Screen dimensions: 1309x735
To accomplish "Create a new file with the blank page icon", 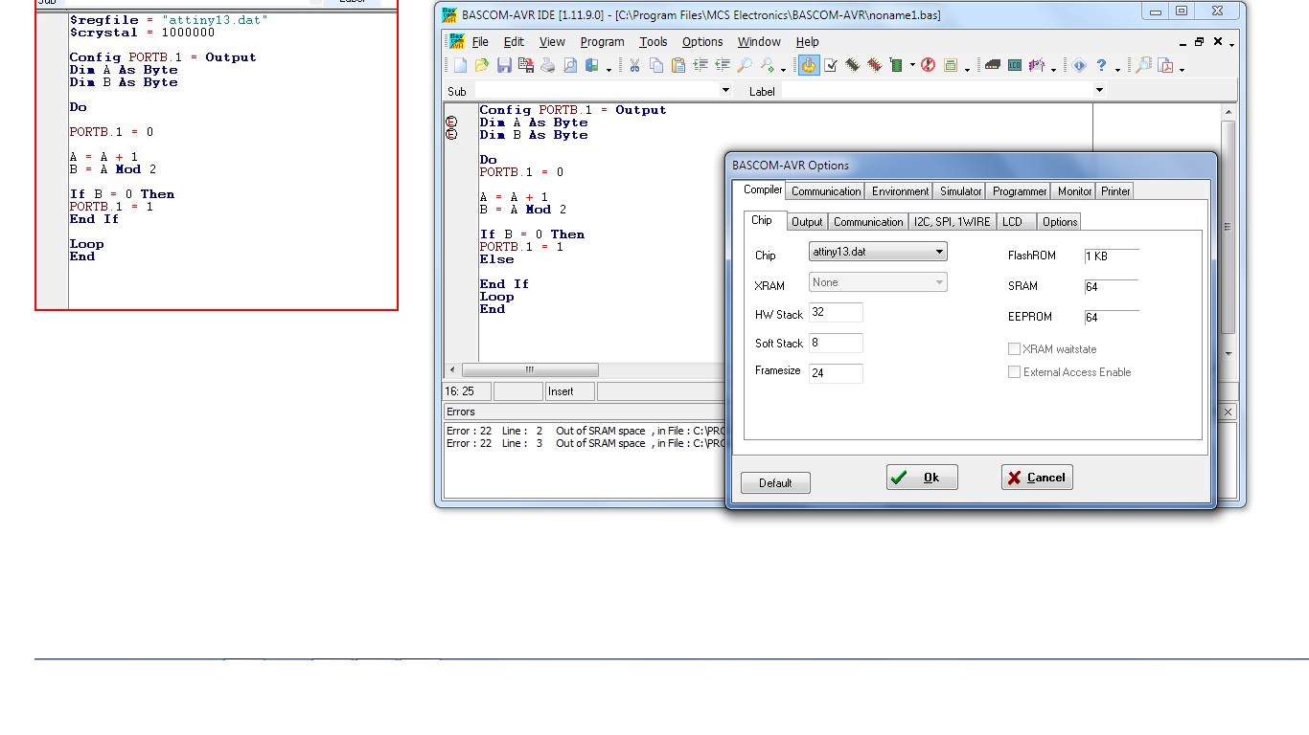I will [460, 65].
